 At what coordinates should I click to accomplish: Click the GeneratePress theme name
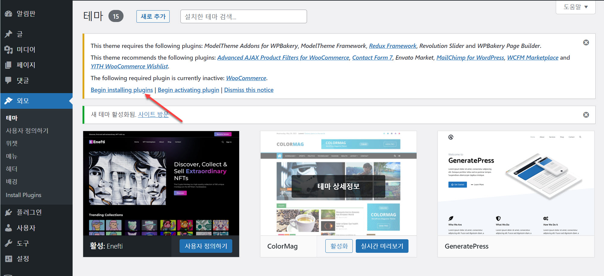pos(467,246)
